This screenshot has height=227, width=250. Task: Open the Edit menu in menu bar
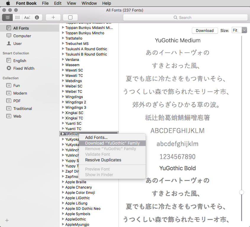(58, 3)
